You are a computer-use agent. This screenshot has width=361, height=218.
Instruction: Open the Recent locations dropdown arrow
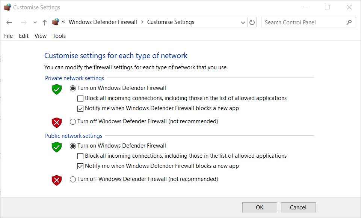[35, 22]
